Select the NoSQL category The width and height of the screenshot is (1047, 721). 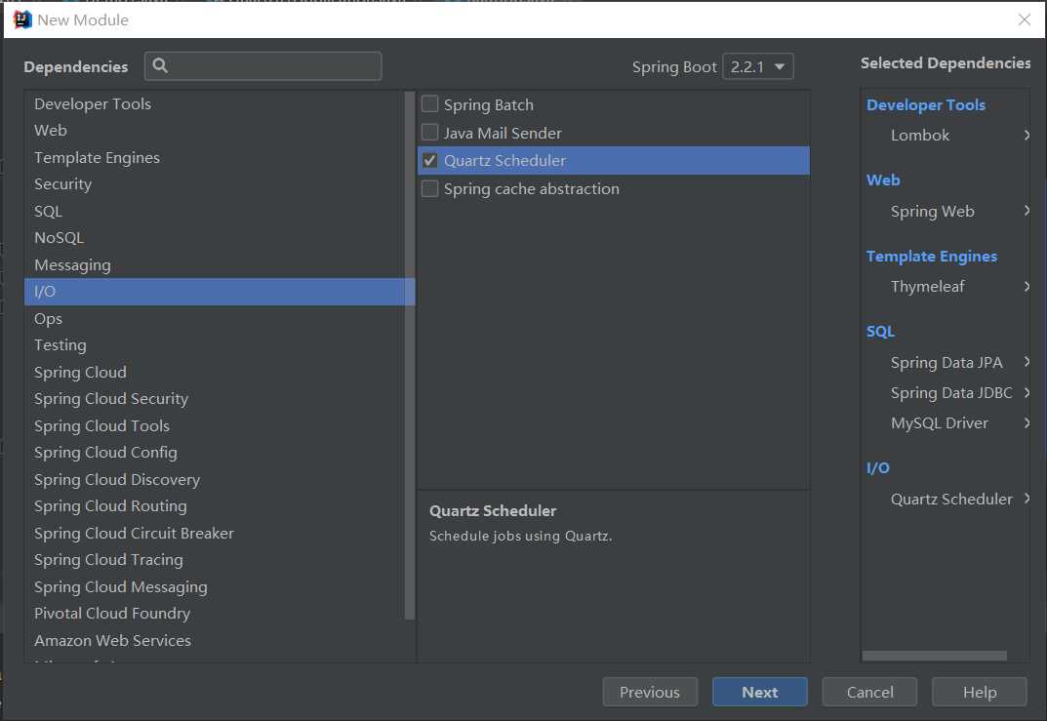tap(215, 238)
